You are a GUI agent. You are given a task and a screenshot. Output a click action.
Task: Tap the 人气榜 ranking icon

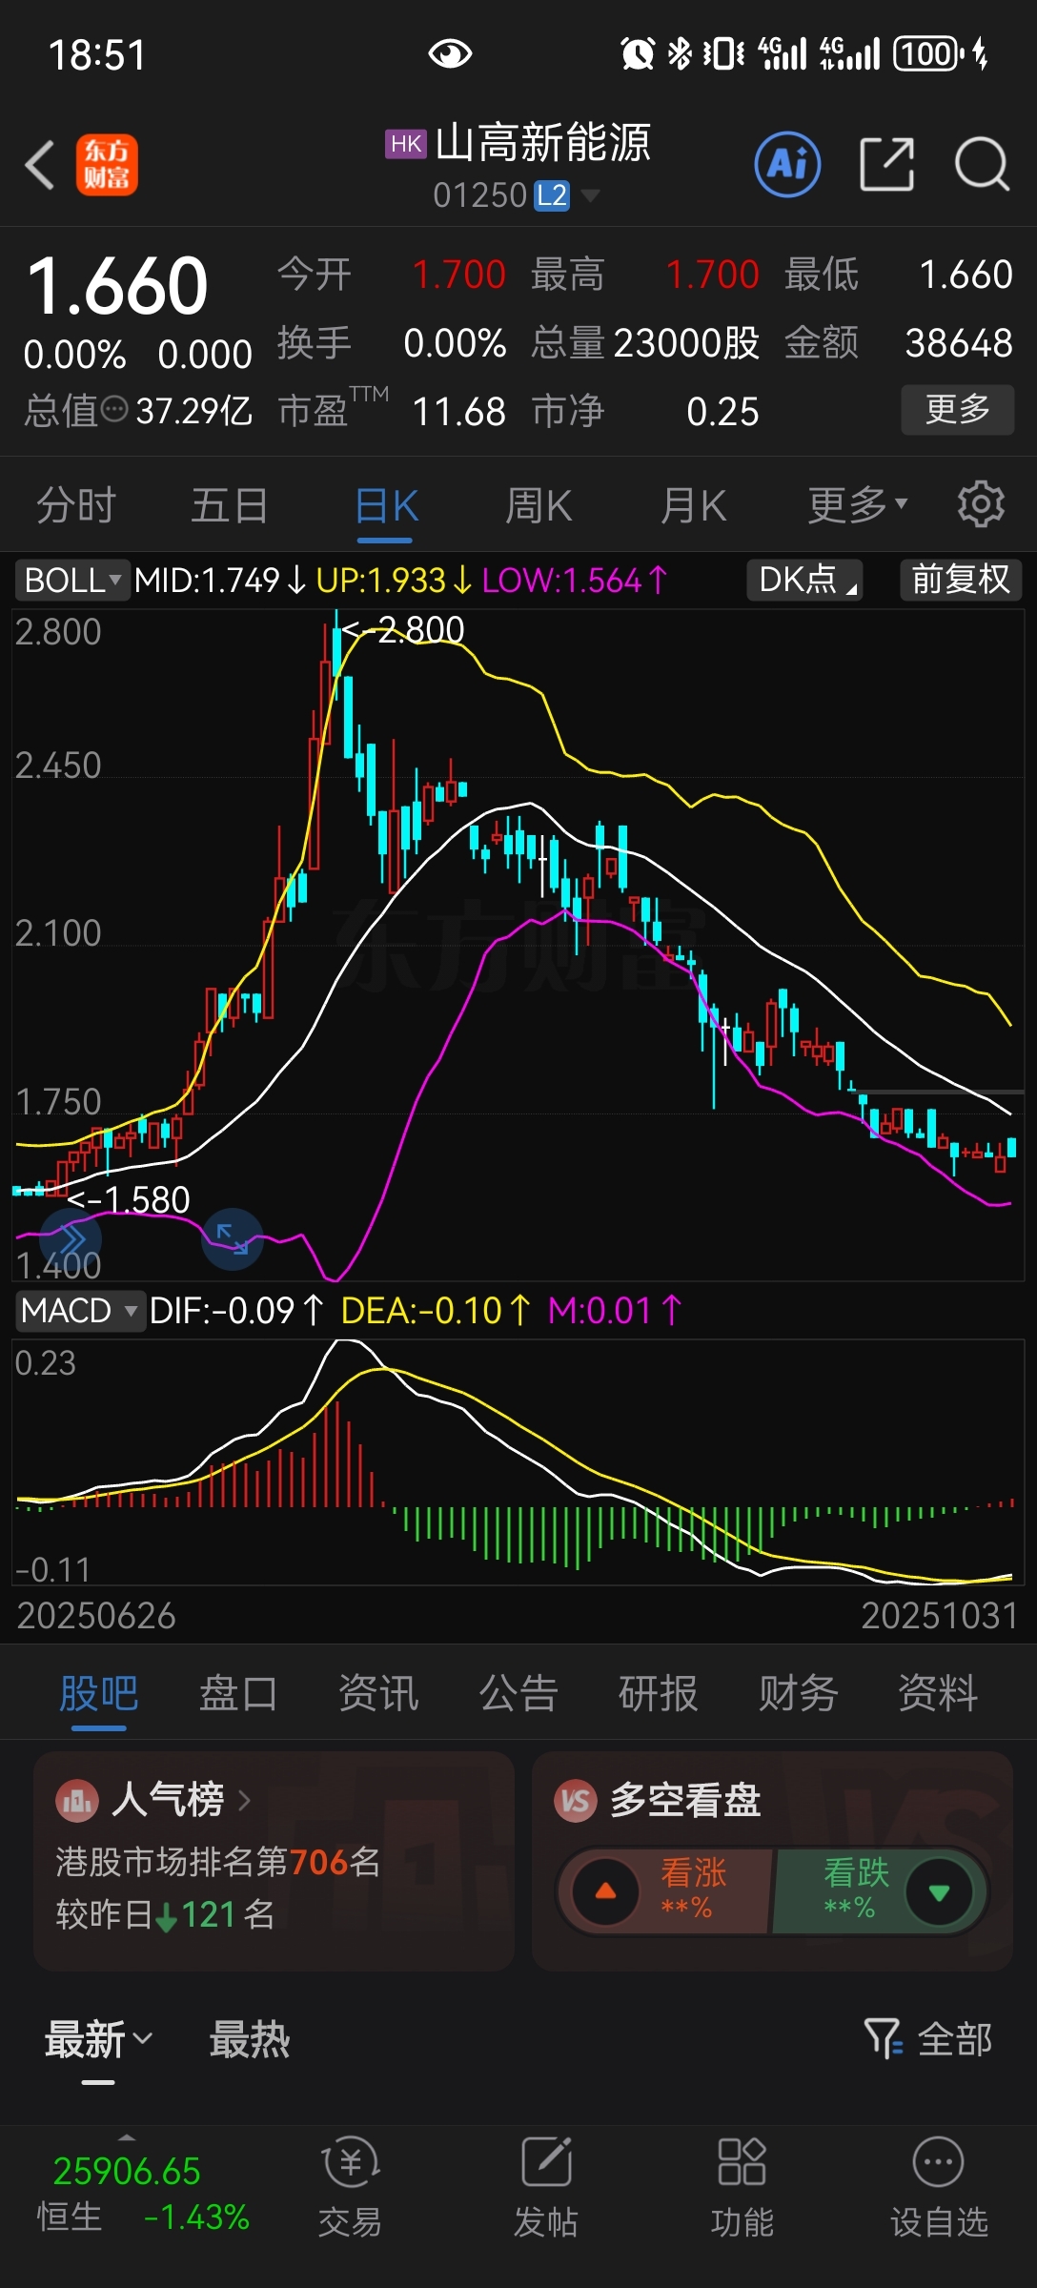click(x=77, y=1801)
